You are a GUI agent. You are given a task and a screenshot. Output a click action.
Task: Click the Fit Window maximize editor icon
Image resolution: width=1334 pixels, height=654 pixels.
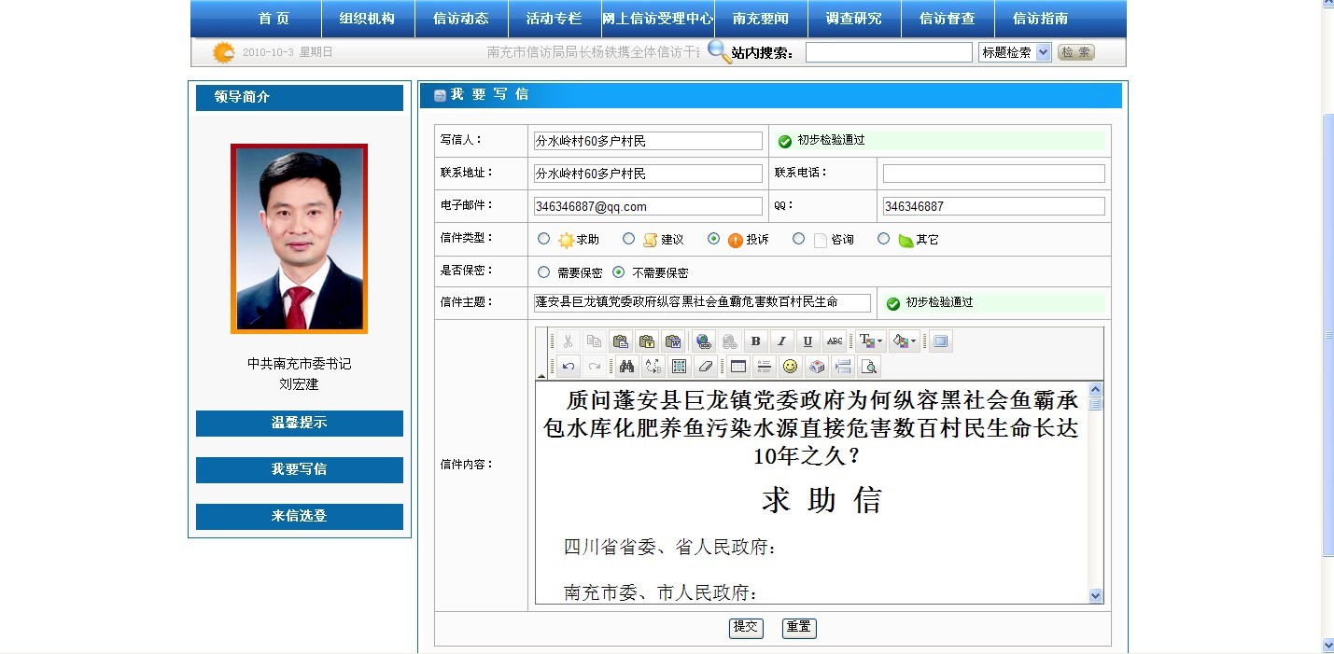coord(940,341)
